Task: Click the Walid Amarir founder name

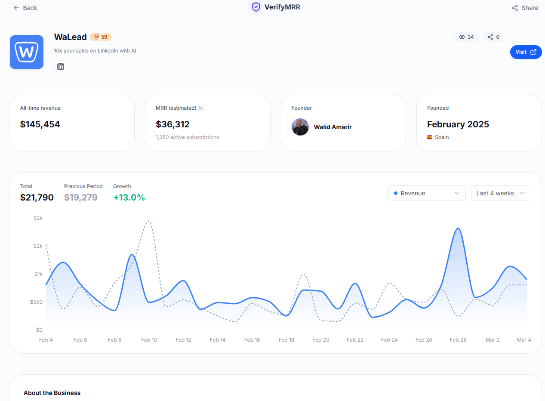Action: point(333,127)
